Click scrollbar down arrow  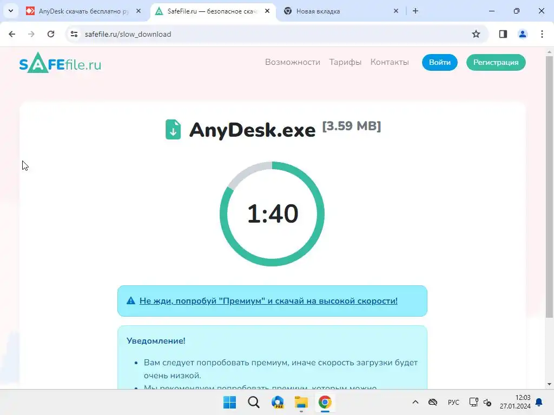pos(549,384)
